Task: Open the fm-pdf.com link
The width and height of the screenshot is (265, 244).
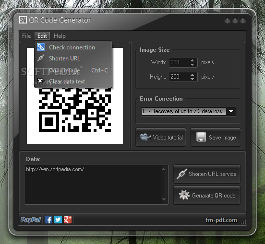Action: pyautogui.click(x=221, y=220)
